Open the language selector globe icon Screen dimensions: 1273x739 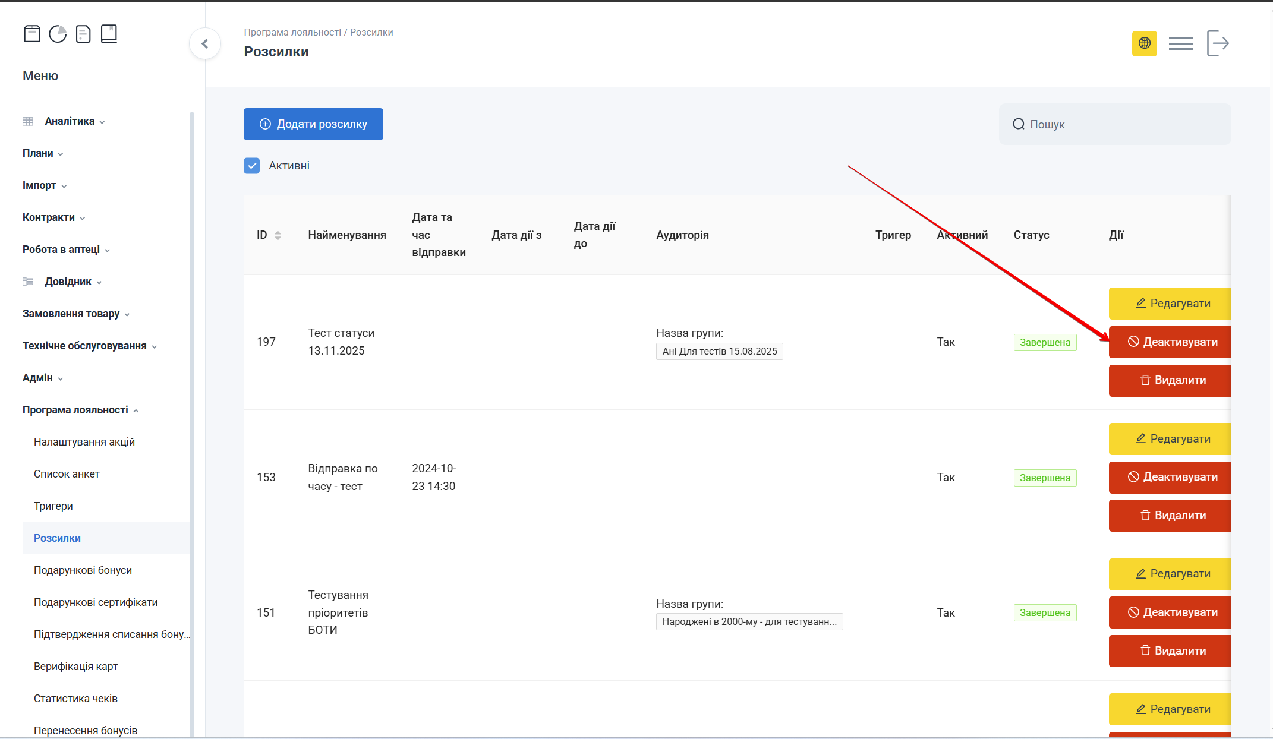[x=1144, y=43]
